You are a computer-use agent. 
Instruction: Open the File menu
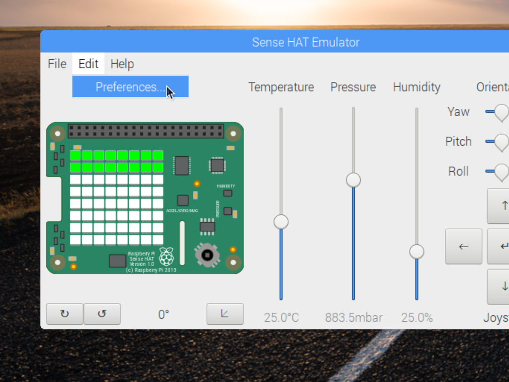57,64
